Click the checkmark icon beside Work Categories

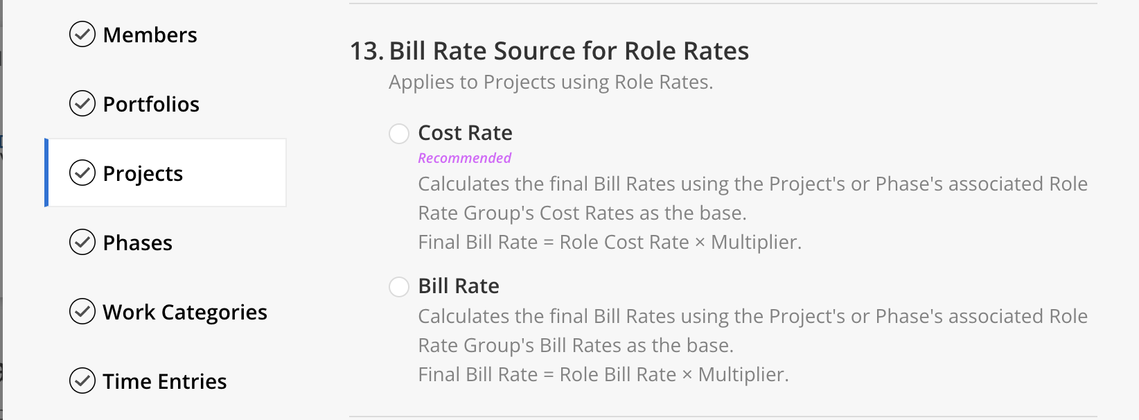82,311
